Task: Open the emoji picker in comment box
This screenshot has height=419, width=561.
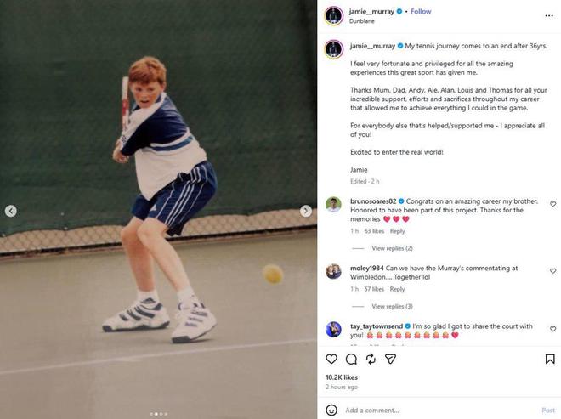Action: 331,410
